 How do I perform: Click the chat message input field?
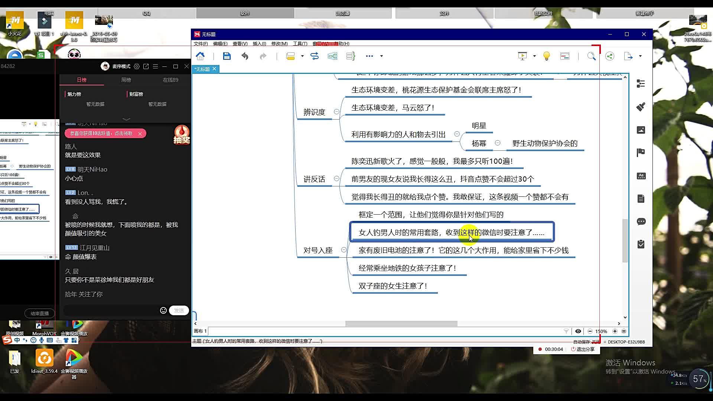tap(111, 310)
